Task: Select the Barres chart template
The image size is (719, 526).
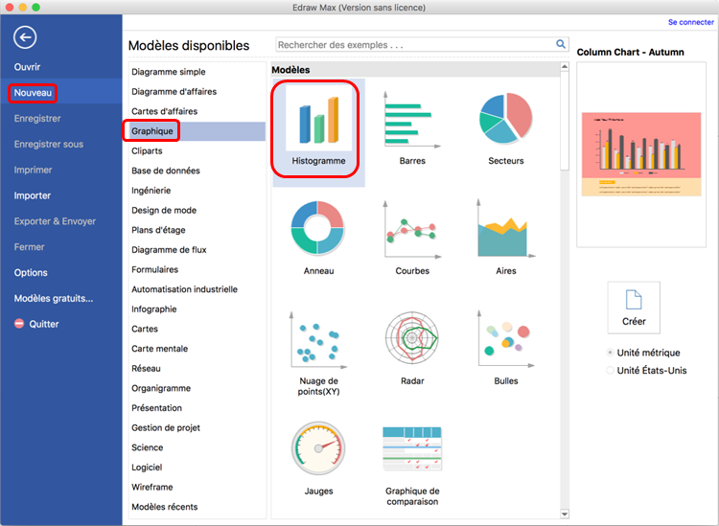Action: pyautogui.click(x=412, y=127)
